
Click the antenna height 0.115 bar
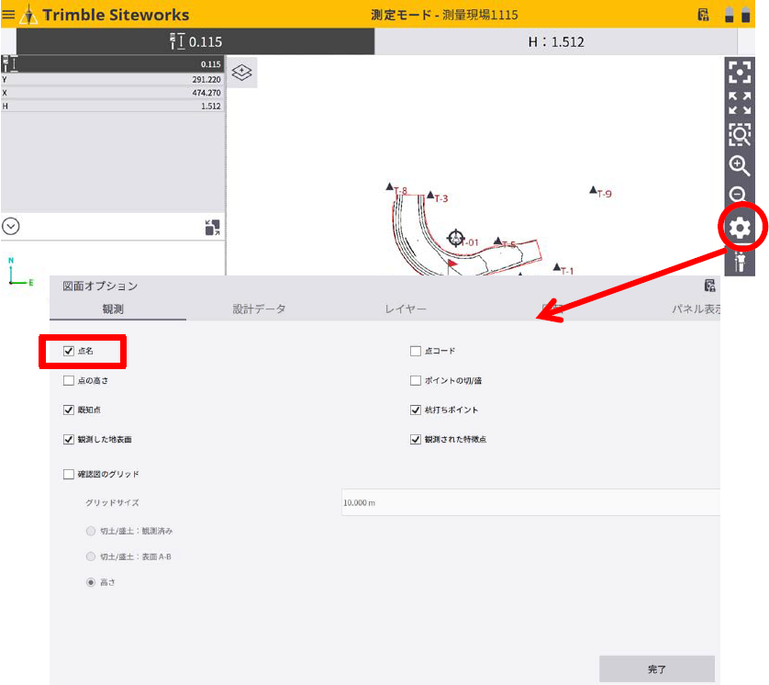coord(195,41)
